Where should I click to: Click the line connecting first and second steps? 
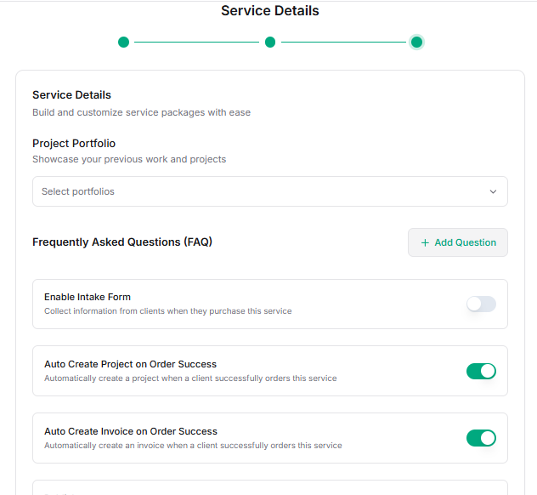[196, 42]
